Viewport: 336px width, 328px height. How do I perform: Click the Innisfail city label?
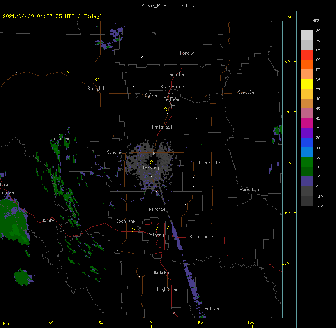pyautogui.click(x=162, y=127)
